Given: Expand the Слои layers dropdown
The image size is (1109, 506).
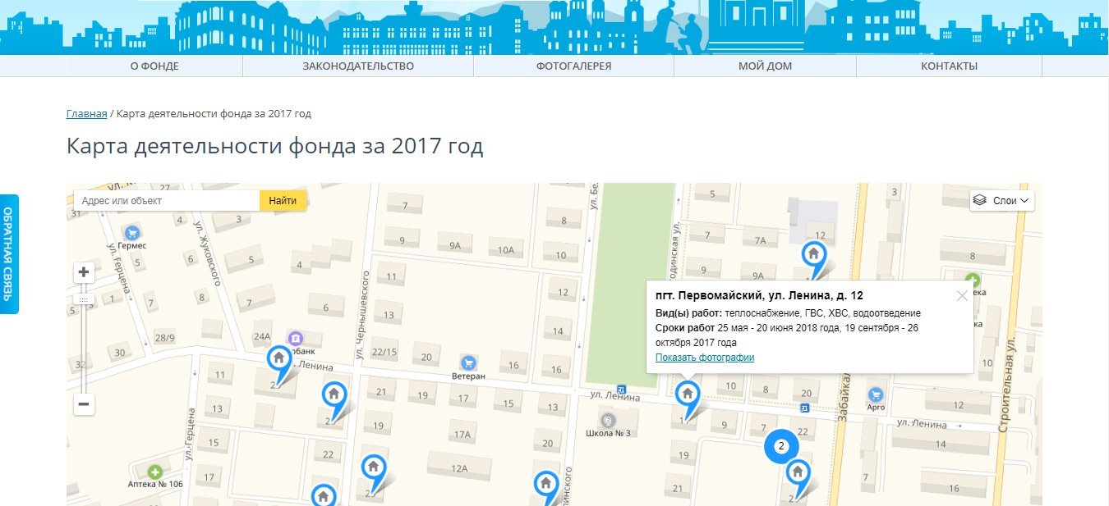Looking at the screenshot, I should click(1002, 200).
